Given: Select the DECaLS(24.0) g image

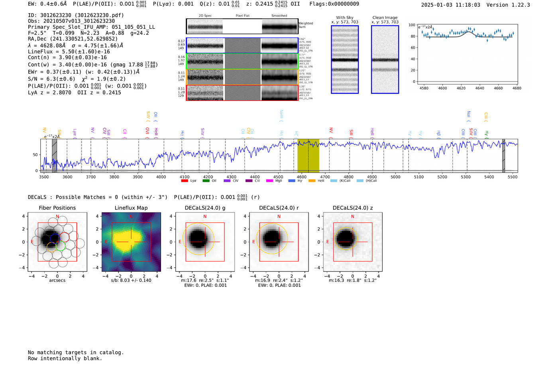Looking at the screenshot, I should point(205,242).
